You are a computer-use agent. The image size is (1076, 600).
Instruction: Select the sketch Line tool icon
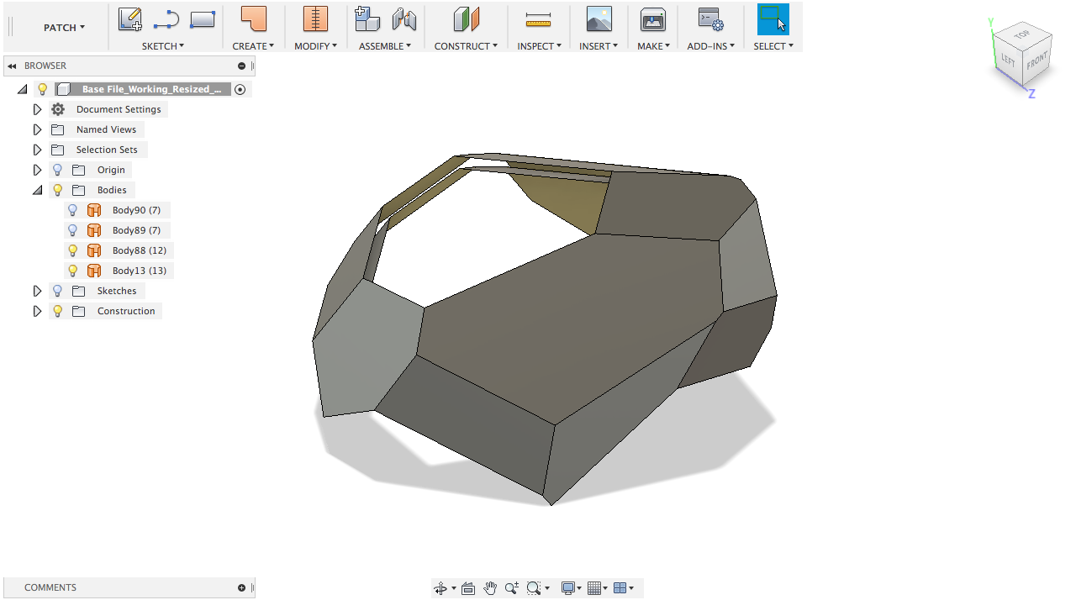(x=166, y=19)
